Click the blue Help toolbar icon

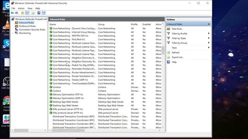tap(39, 13)
